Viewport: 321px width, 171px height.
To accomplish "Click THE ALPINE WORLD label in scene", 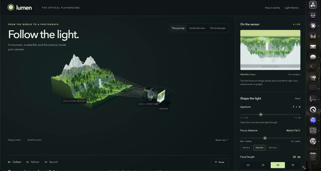I will 74,101.
